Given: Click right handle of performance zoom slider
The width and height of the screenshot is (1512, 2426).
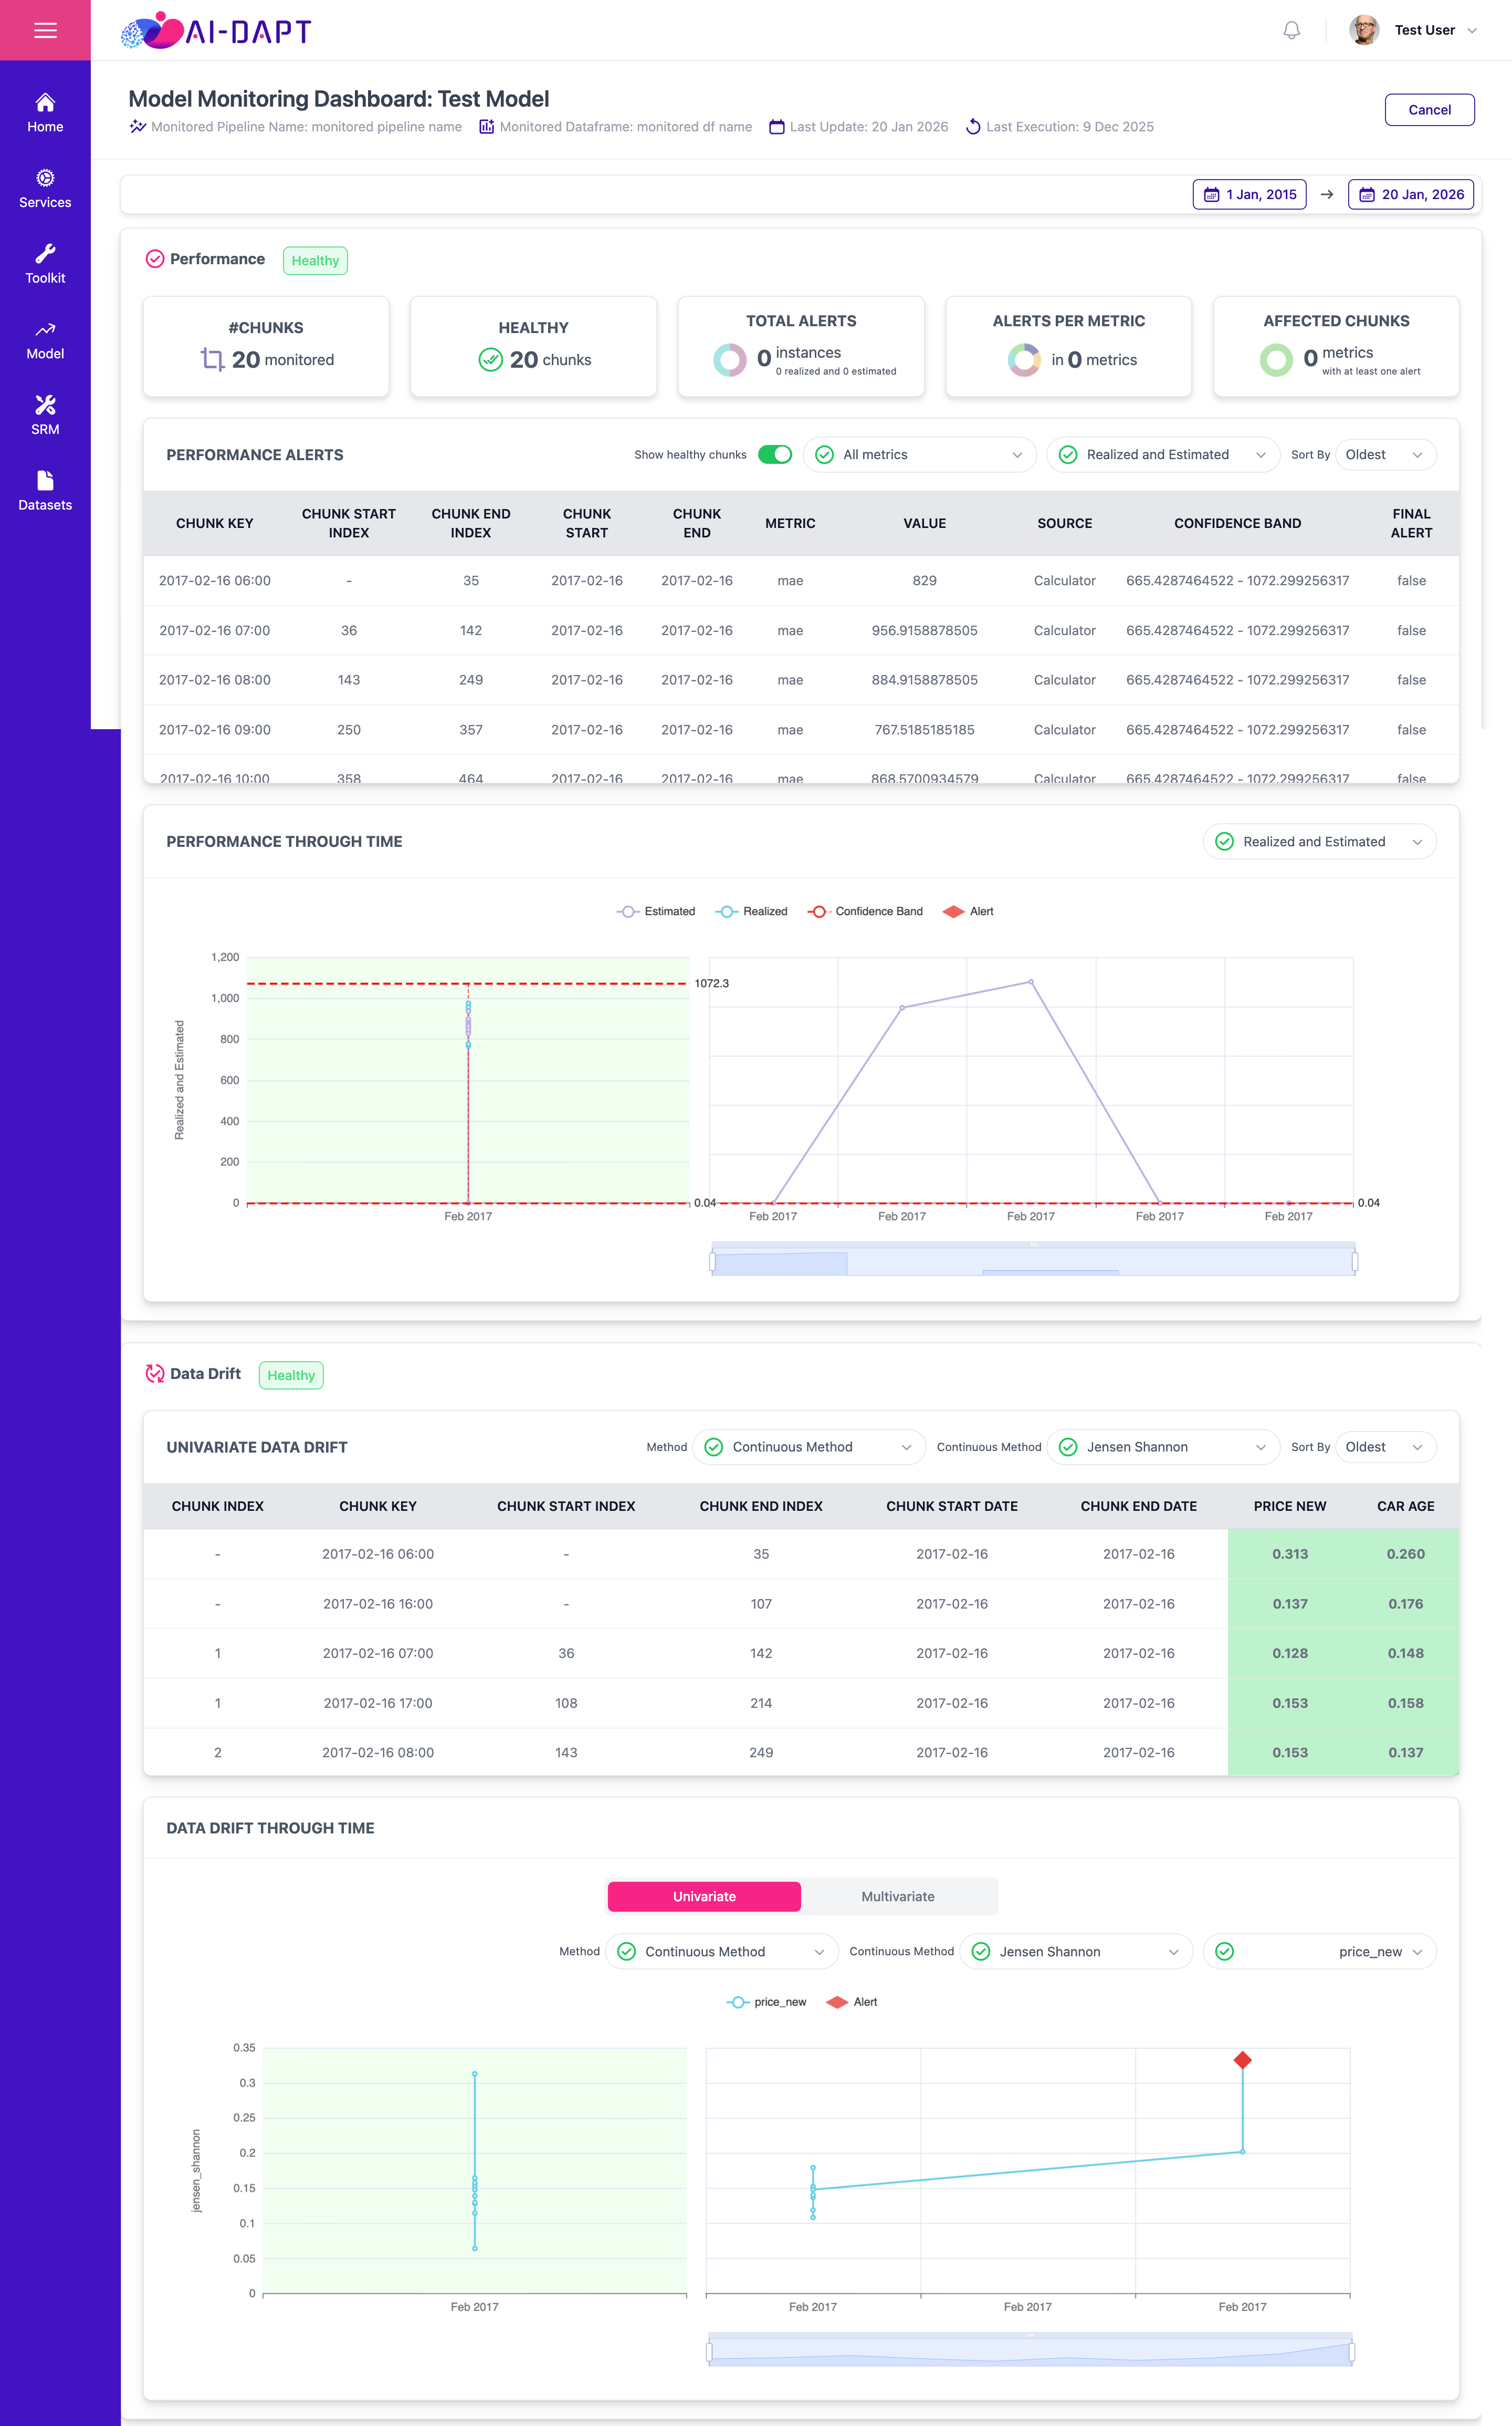Looking at the screenshot, I should point(1355,1261).
